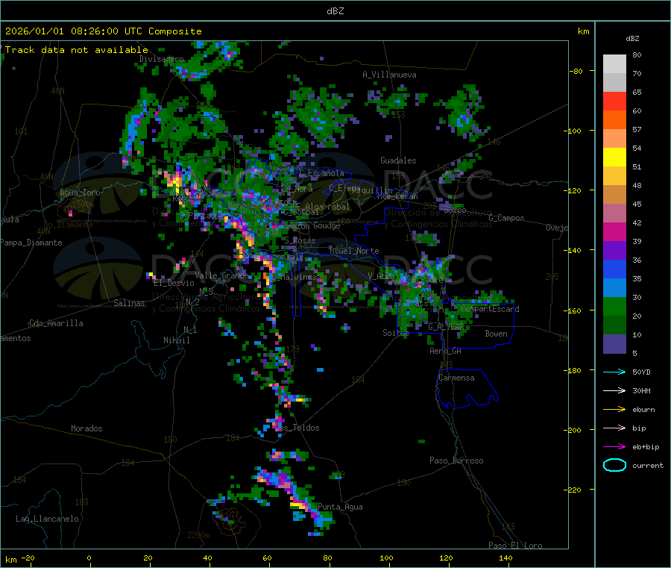This screenshot has height=568, width=671.
Task: Click the Punta_Agua map label
Action: pos(340,507)
